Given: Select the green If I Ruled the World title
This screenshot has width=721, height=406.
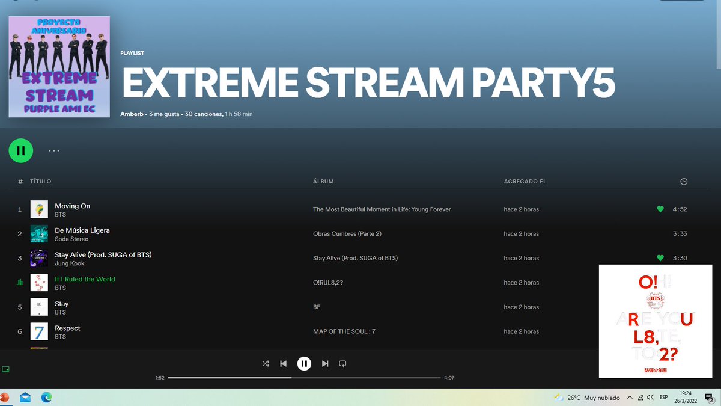Looking at the screenshot, I should tap(85, 279).
